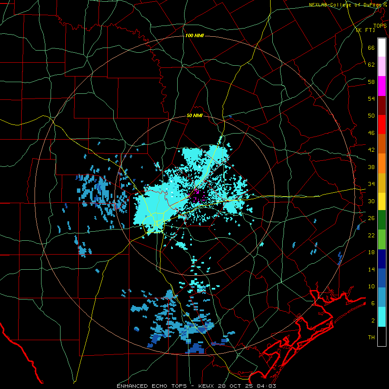Image resolution: width=389 pixels, height=389 pixels.
Task: Click the '62' legend value
Action: coord(371,65)
